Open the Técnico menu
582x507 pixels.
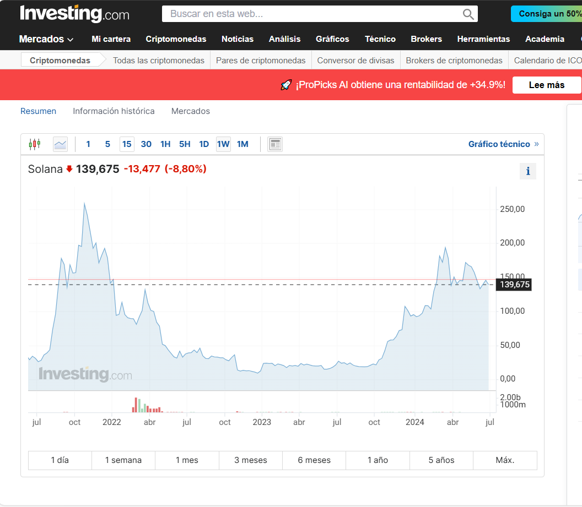pyautogui.click(x=380, y=39)
